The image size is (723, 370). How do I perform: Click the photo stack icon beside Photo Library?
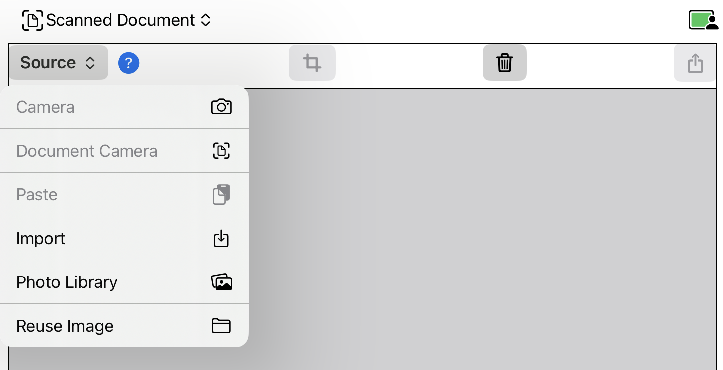222,282
